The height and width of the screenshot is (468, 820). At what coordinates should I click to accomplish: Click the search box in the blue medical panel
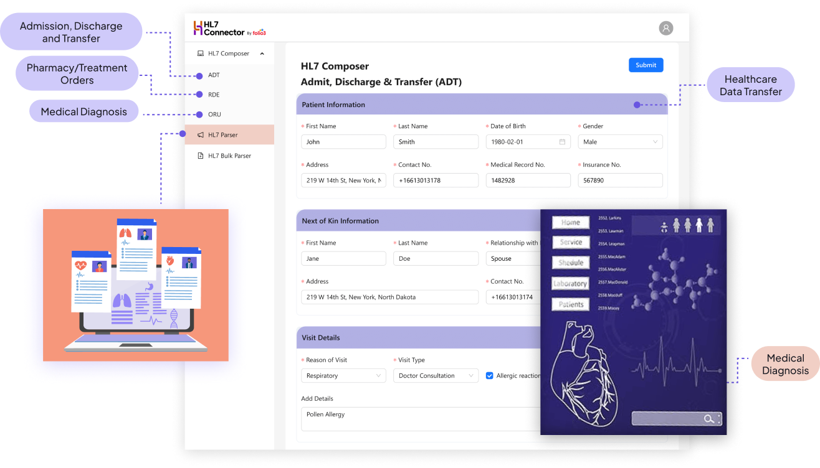[677, 419]
